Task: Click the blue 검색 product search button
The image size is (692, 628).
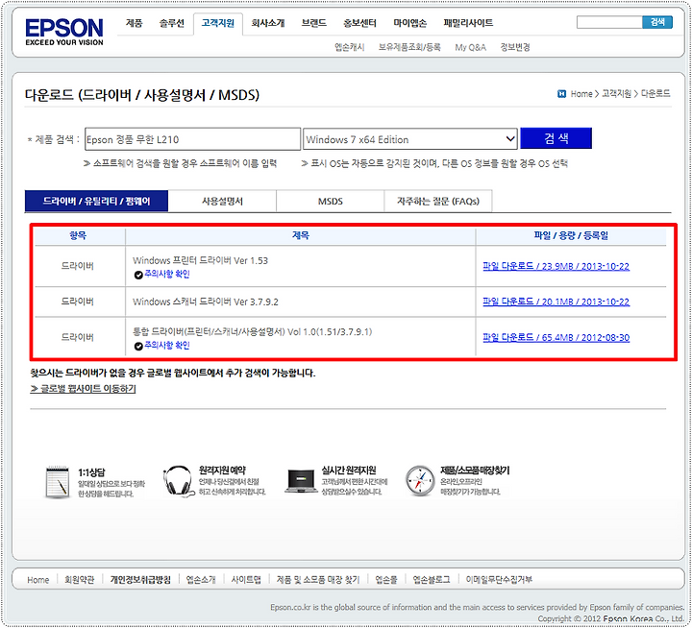Action: 556,138
